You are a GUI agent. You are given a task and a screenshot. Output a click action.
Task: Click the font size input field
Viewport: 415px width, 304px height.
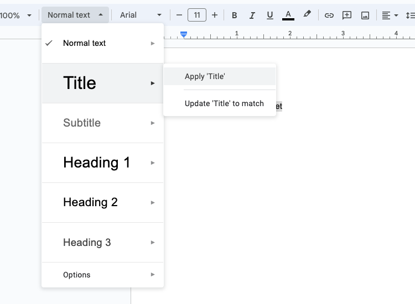[x=197, y=15]
